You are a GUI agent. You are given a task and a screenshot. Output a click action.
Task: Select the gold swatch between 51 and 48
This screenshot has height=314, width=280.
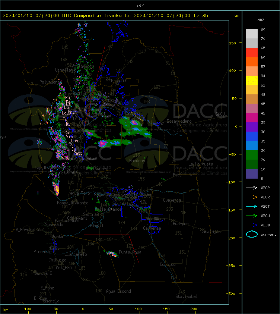coord(252,90)
